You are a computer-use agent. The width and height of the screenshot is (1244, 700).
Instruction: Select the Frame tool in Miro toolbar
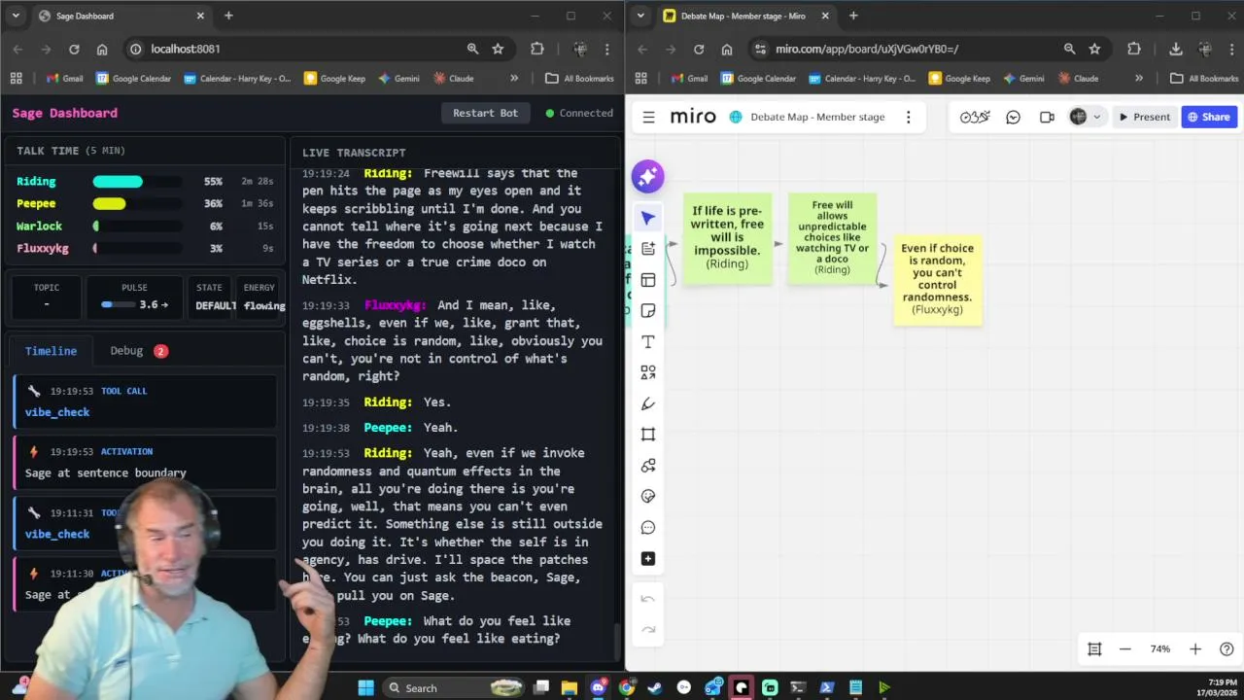tap(648, 435)
